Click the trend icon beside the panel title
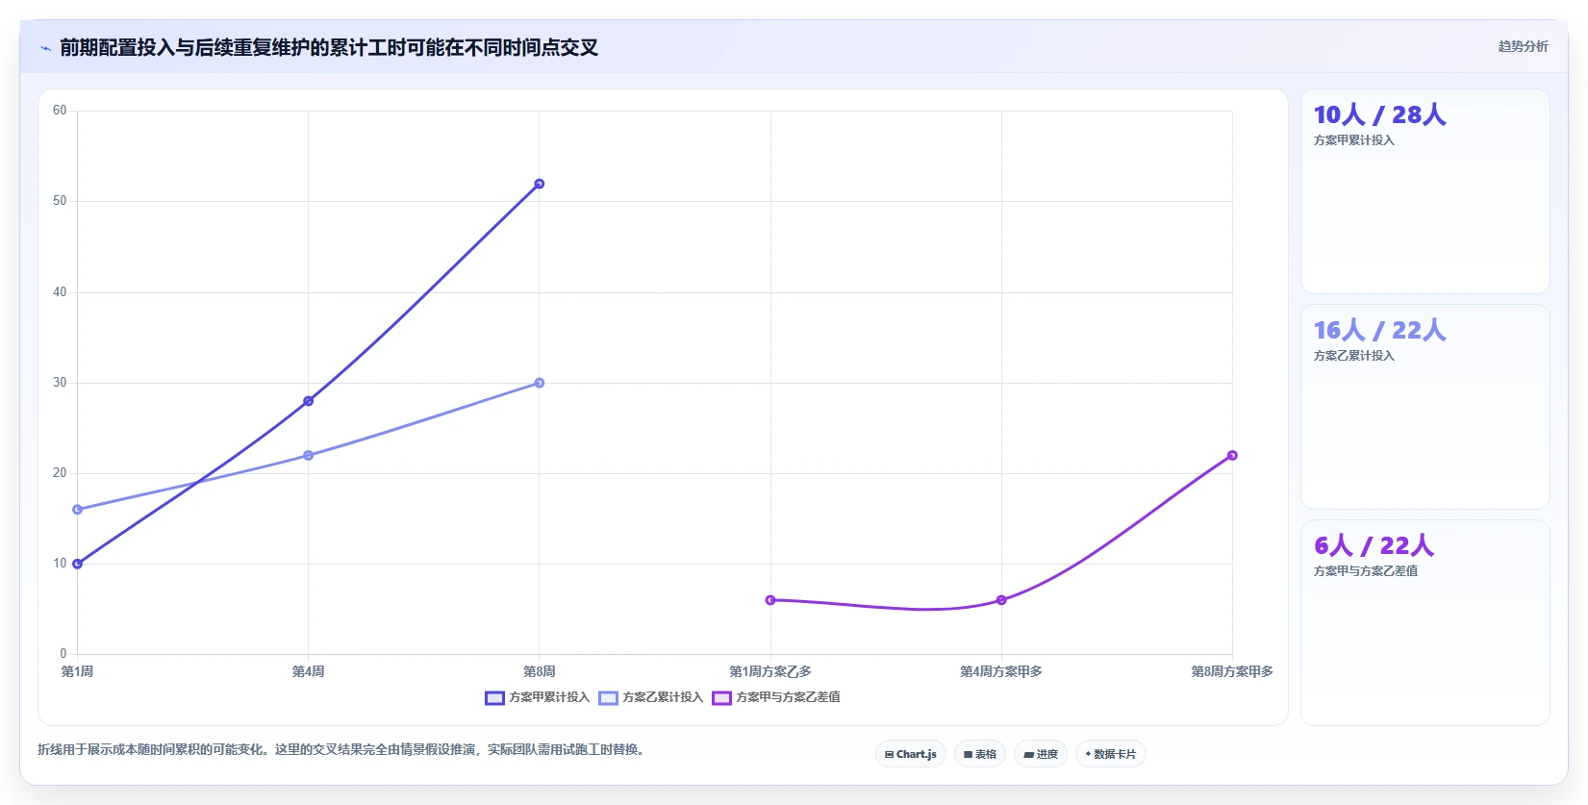The height and width of the screenshot is (805, 1588). [x=45, y=48]
